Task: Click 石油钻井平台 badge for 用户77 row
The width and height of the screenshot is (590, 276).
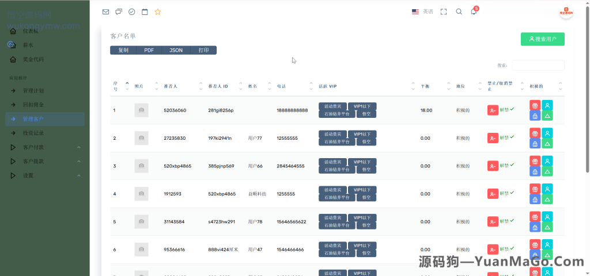Action: pos(336,142)
